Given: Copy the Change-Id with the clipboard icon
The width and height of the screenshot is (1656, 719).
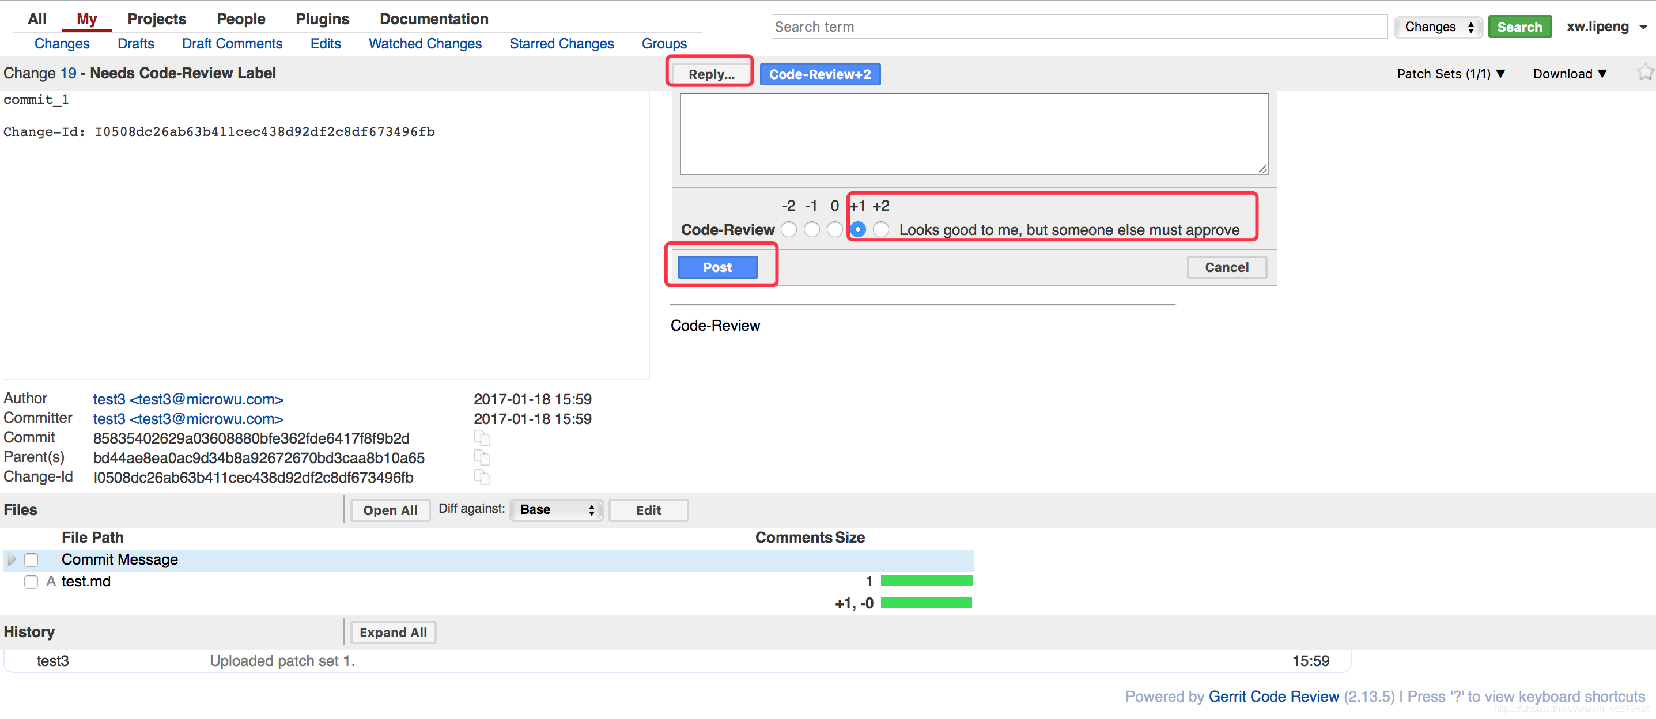Looking at the screenshot, I should tap(482, 477).
